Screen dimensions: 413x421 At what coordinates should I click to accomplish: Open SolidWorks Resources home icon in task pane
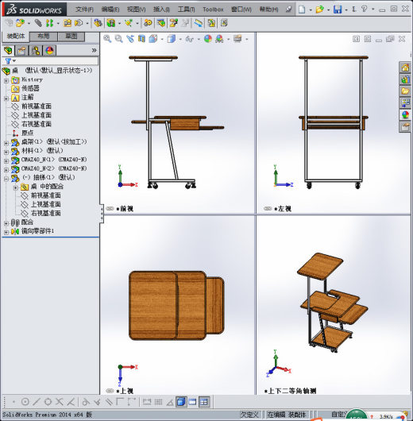pos(405,68)
